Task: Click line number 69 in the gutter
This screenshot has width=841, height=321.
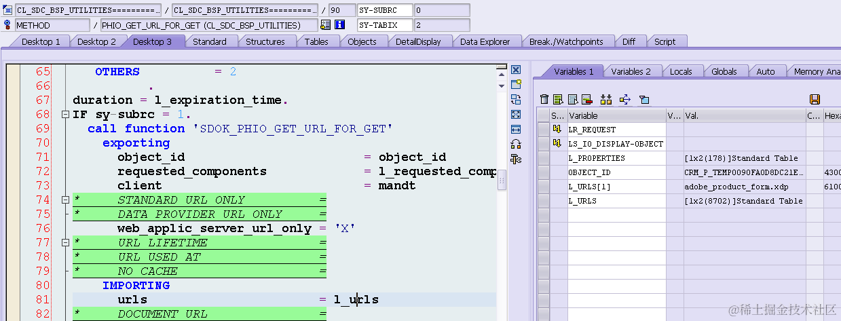Action: point(42,128)
